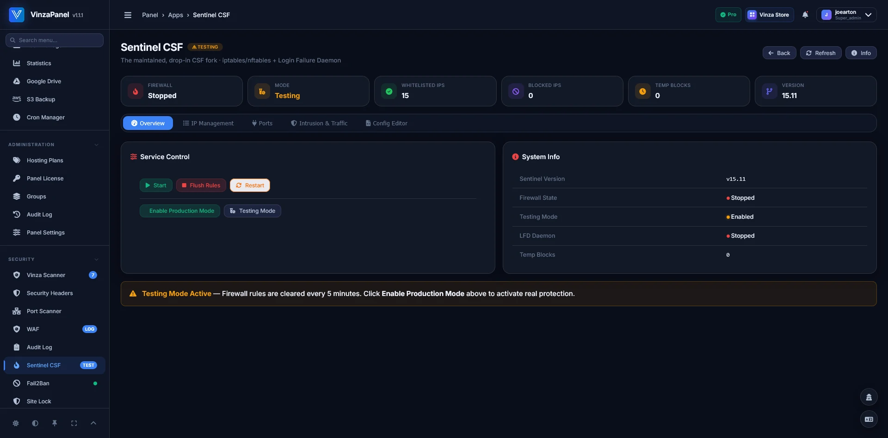Viewport: 888px width, 438px height.
Task: Click the Vinza Scanner shield icon
Action: click(17, 275)
